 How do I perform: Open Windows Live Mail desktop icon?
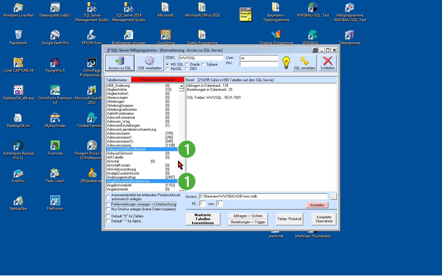(x=18, y=10)
